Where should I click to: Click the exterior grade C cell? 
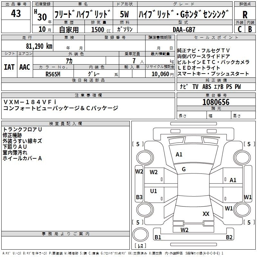click(240, 29)
